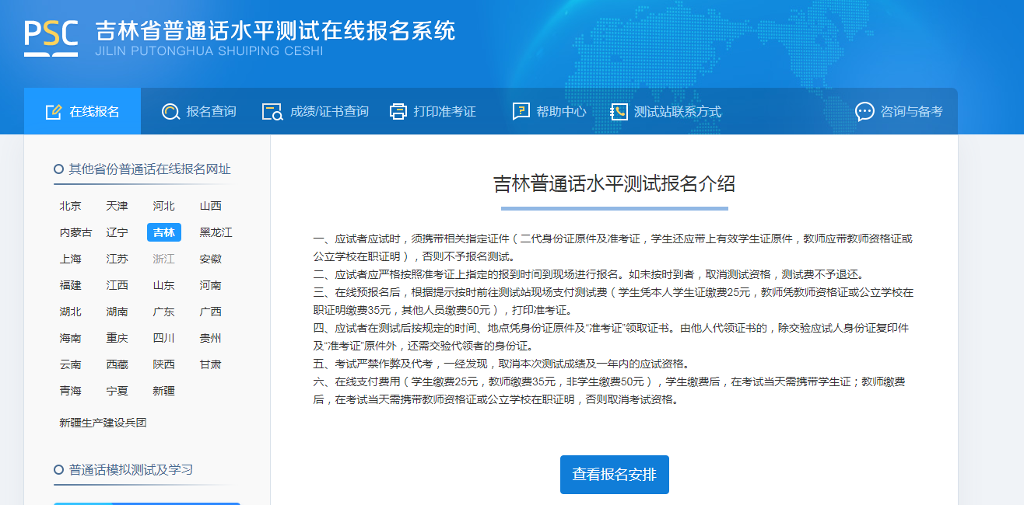Select the 北京 province link

70,206
